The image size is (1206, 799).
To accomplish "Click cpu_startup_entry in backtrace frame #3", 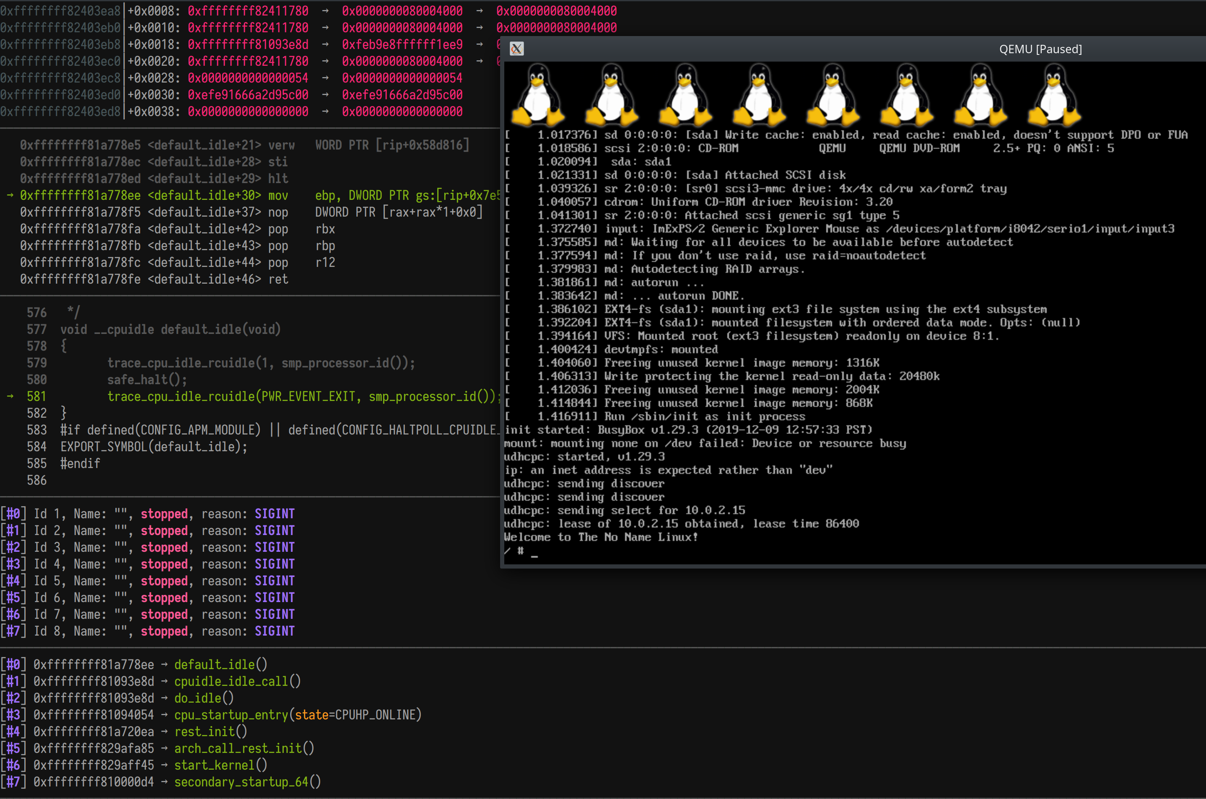I will (231, 715).
